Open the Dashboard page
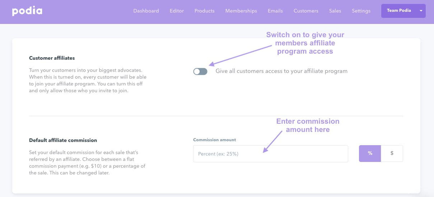Screen dimensions: 434x197 [146, 11]
